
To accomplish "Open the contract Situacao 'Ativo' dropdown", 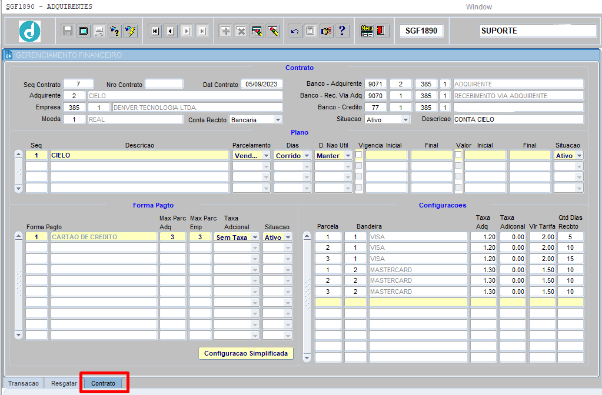I will click(x=405, y=120).
